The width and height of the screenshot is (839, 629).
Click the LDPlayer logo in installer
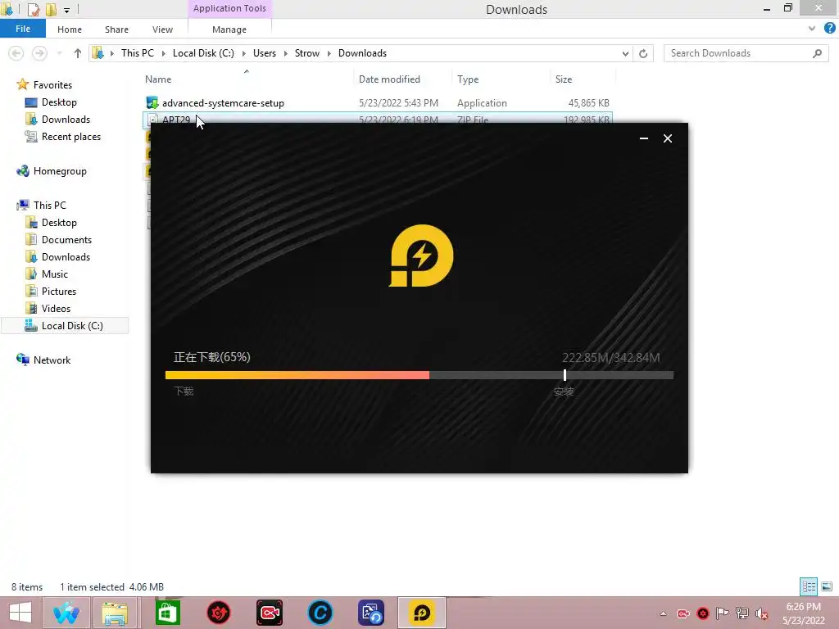[421, 256]
